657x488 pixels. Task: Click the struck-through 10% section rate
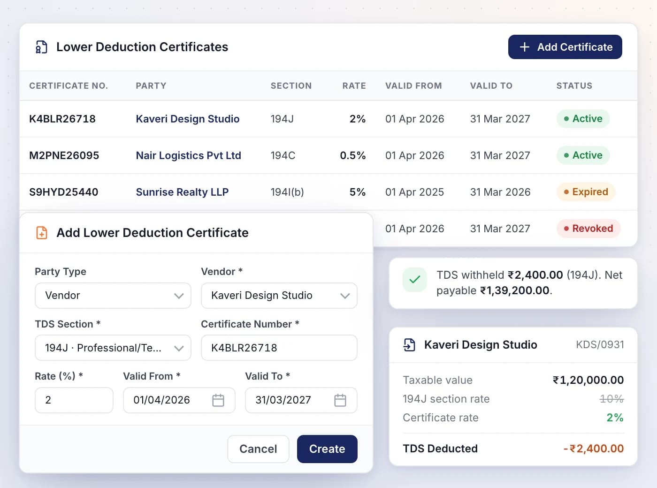coord(612,399)
